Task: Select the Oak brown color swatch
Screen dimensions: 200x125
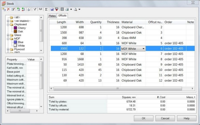Action: coord(15,32)
